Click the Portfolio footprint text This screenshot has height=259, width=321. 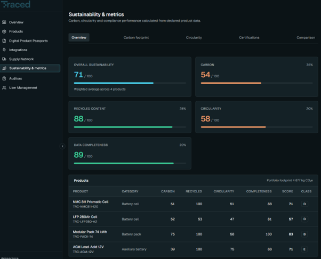coord(290,180)
